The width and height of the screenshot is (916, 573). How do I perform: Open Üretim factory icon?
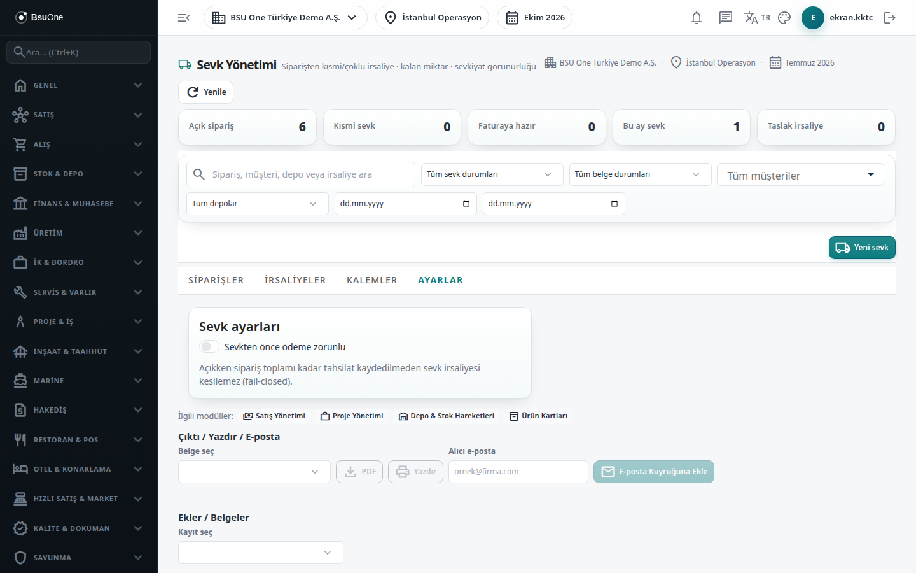point(20,233)
